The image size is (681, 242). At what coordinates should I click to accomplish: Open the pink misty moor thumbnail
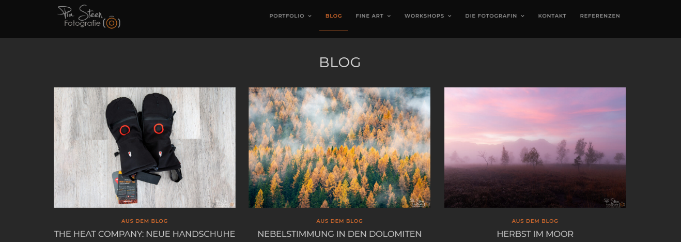tap(535, 147)
